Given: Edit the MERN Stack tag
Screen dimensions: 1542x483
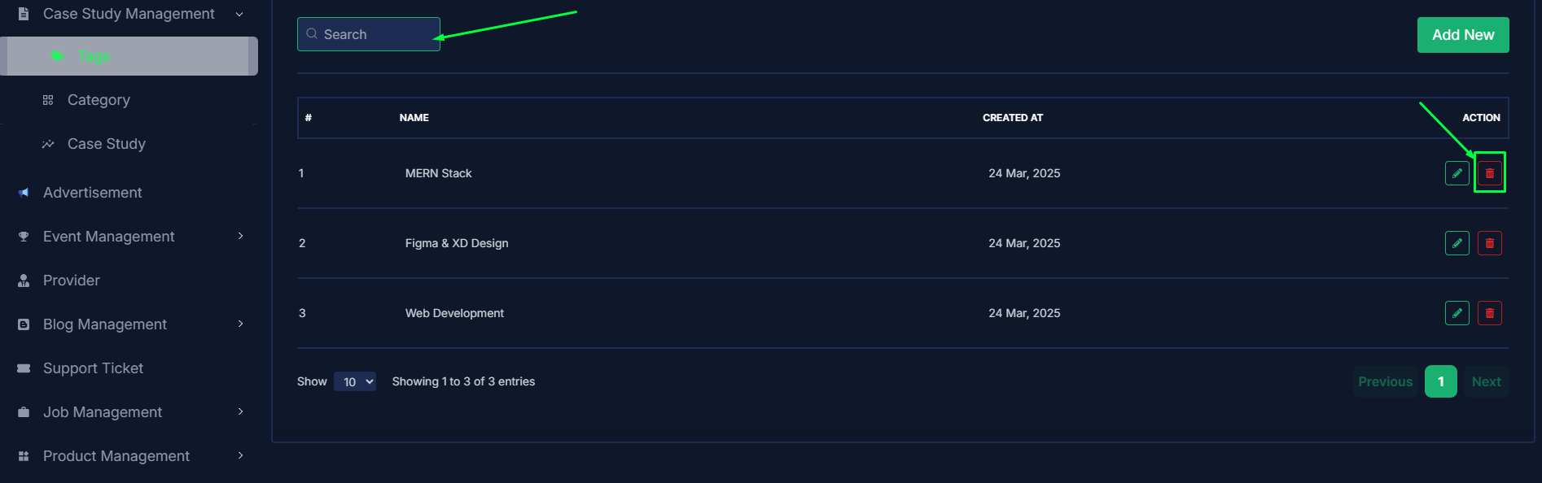Looking at the screenshot, I should (x=1457, y=173).
